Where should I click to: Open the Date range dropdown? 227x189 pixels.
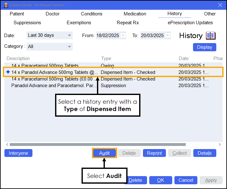pyautogui.click(x=69, y=36)
